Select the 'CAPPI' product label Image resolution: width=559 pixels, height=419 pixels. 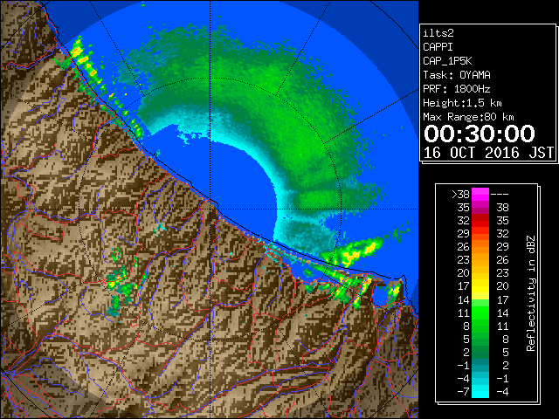(438, 47)
